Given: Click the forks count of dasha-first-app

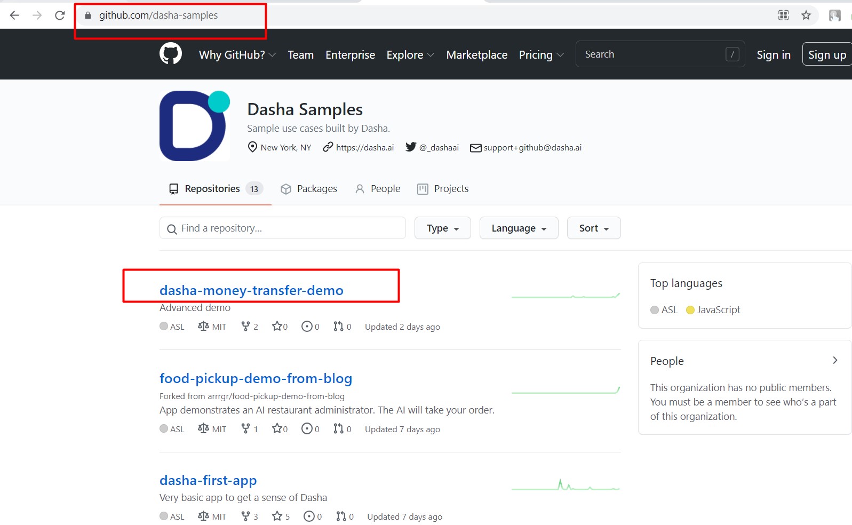Looking at the screenshot, I should coord(250,516).
